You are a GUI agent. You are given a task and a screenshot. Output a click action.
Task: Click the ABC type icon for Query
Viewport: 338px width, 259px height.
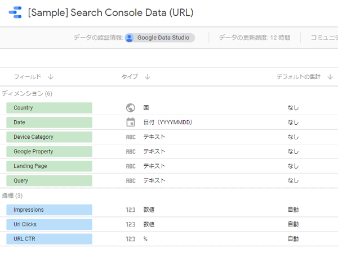[x=131, y=181]
